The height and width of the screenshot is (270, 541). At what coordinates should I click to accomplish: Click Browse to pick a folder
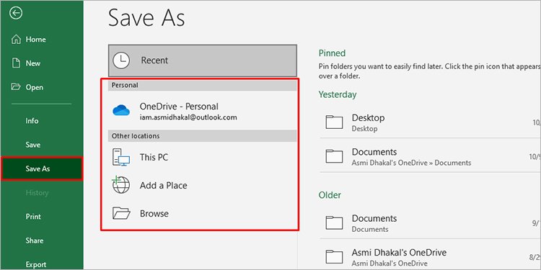203,214
